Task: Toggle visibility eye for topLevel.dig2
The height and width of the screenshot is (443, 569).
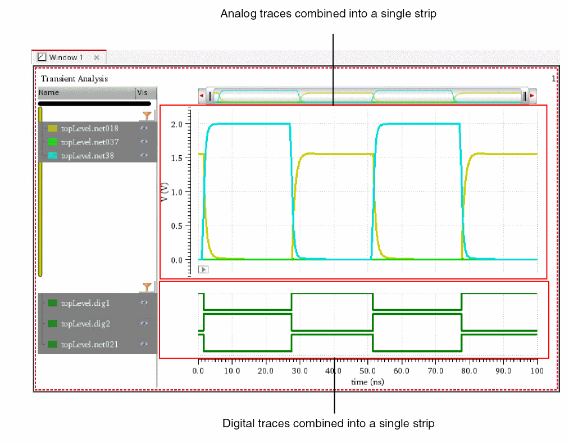Action: click(x=144, y=323)
